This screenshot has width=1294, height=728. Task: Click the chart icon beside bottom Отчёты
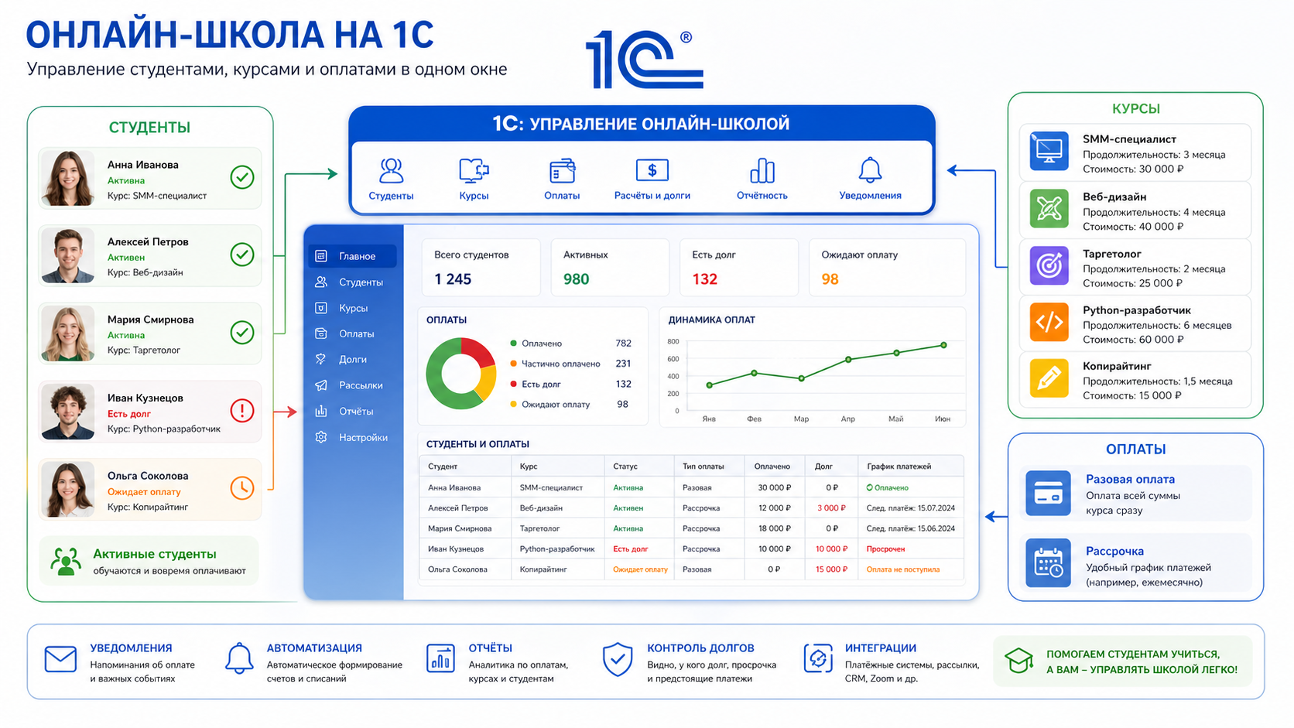440,658
